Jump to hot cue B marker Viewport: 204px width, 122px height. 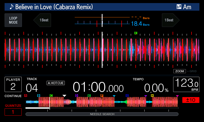39,96
